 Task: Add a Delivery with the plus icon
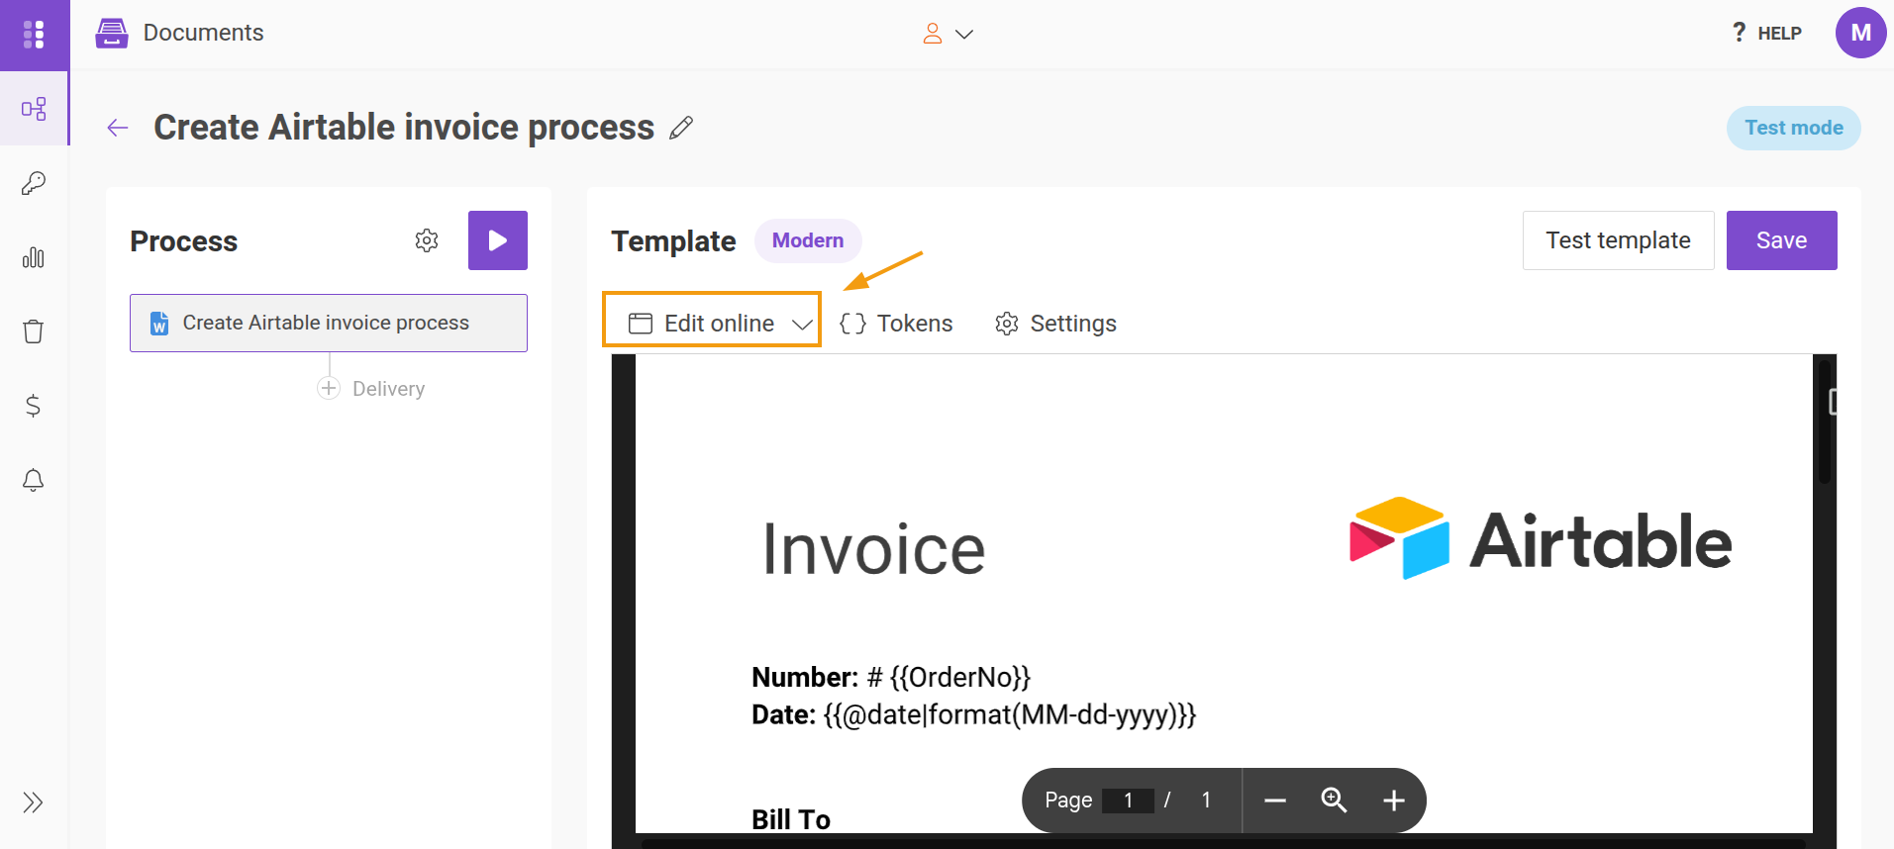pos(329,388)
